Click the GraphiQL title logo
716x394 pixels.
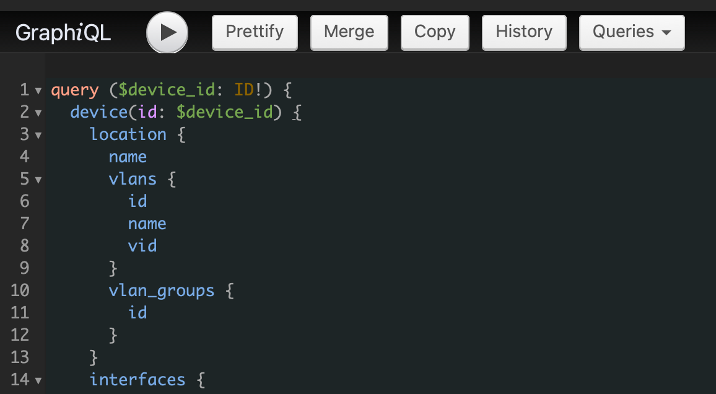click(x=63, y=33)
